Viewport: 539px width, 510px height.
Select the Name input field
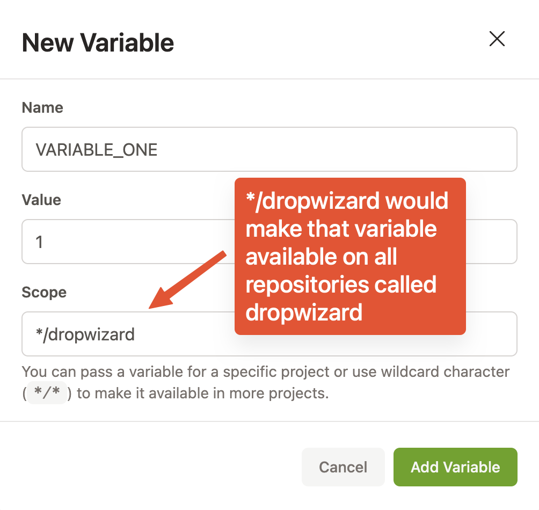tap(268, 149)
